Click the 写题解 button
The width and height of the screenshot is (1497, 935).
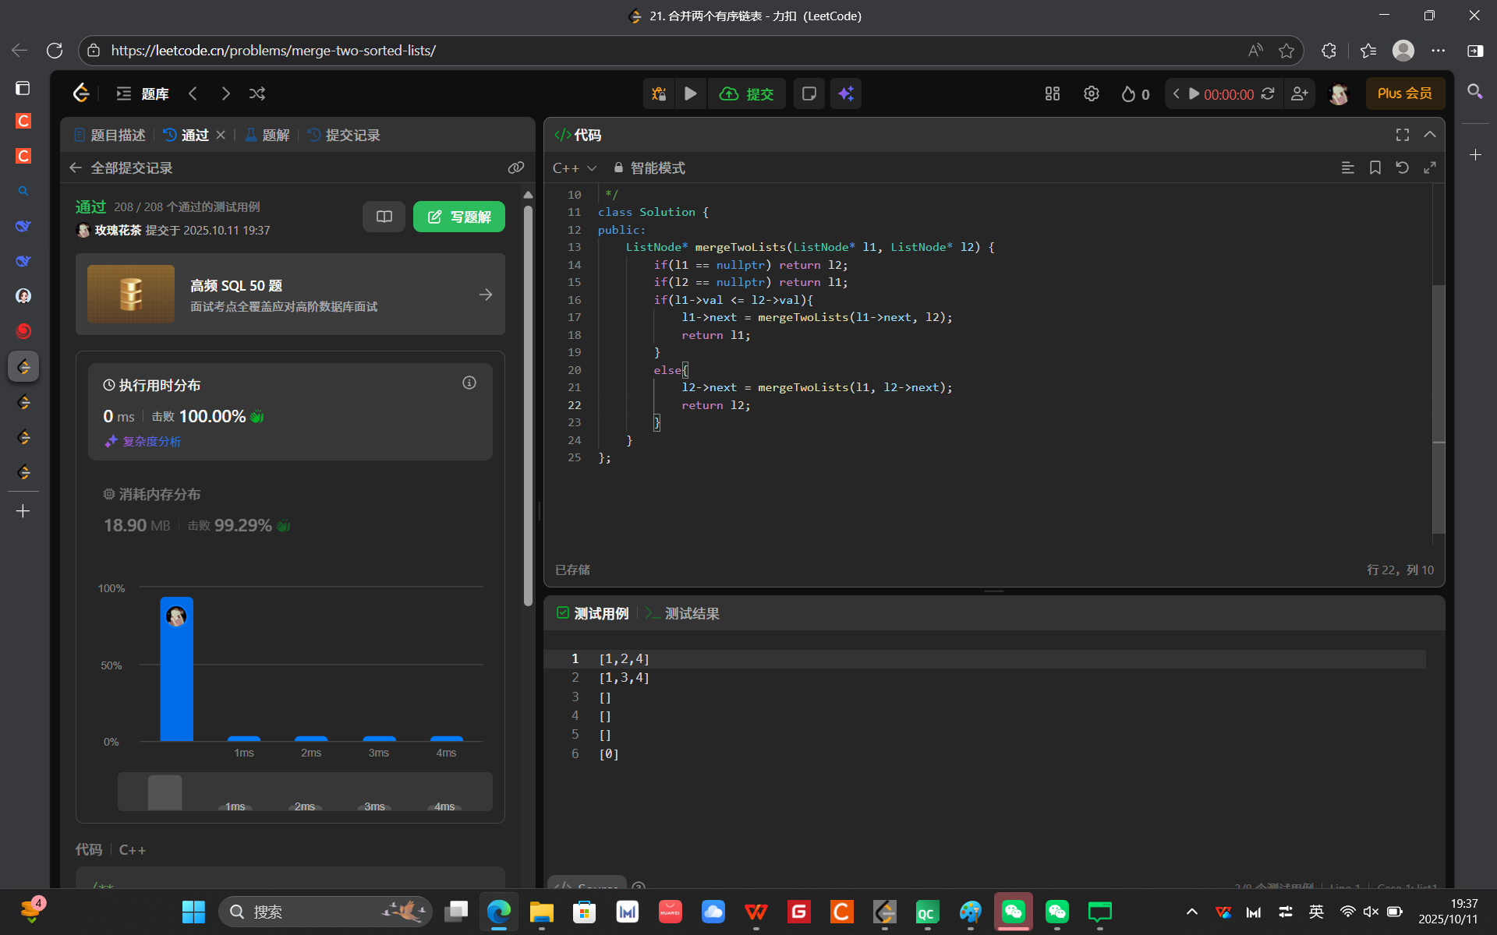point(458,217)
